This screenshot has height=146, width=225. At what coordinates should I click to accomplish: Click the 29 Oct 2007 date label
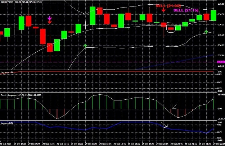point(6,144)
